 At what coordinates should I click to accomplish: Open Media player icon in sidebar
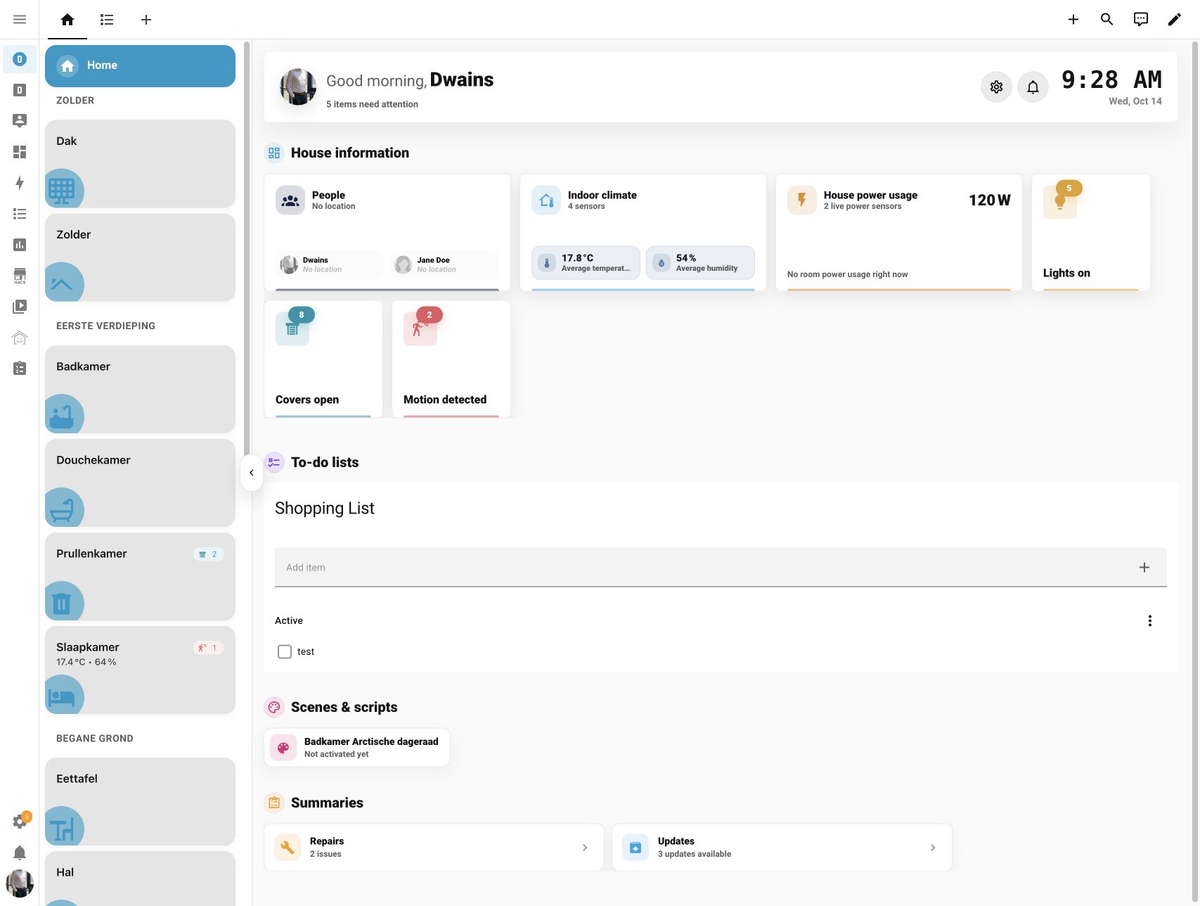click(x=20, y=307)
